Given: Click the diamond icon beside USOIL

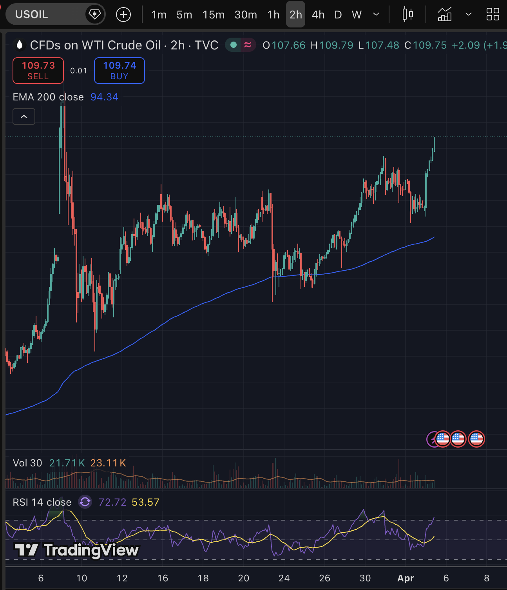Looking at the screenshot, I should (x=95, y=15).
